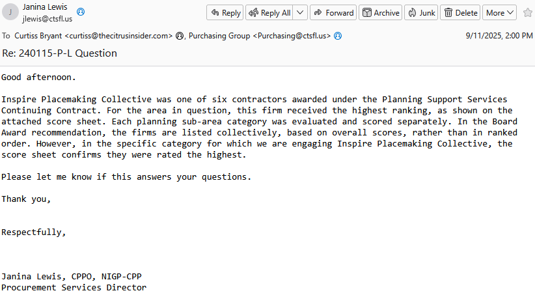Screen dimensions: 535x293
Task: Archive the message
Action: 381,12
